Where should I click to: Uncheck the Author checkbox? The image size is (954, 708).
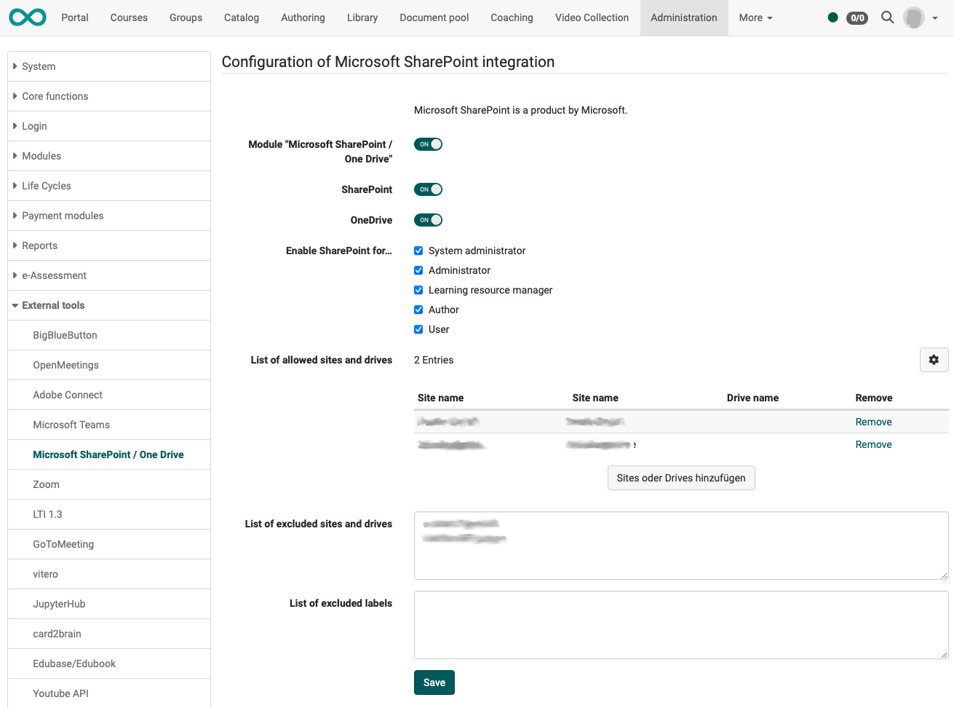(x=418, y=310)
